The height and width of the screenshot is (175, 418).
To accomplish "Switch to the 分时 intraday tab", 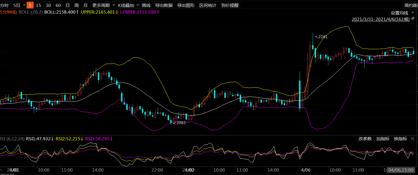I will (x=4, y=5).
